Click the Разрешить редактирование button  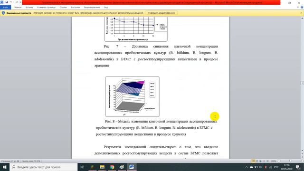point(161,13)
